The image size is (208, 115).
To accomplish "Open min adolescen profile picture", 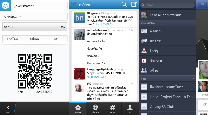I will tap(79, 35).
